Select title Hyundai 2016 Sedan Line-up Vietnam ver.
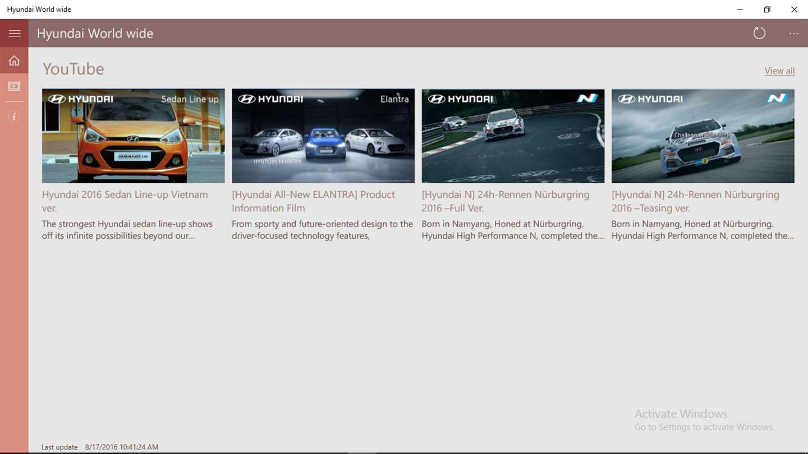This screenshot has height=454, width=808. tap(125, 201)
